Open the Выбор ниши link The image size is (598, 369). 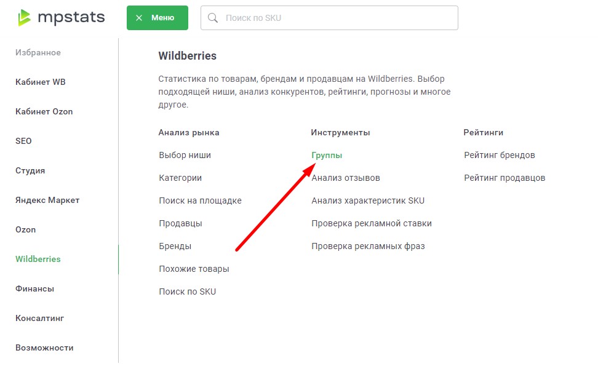point(185,156)
